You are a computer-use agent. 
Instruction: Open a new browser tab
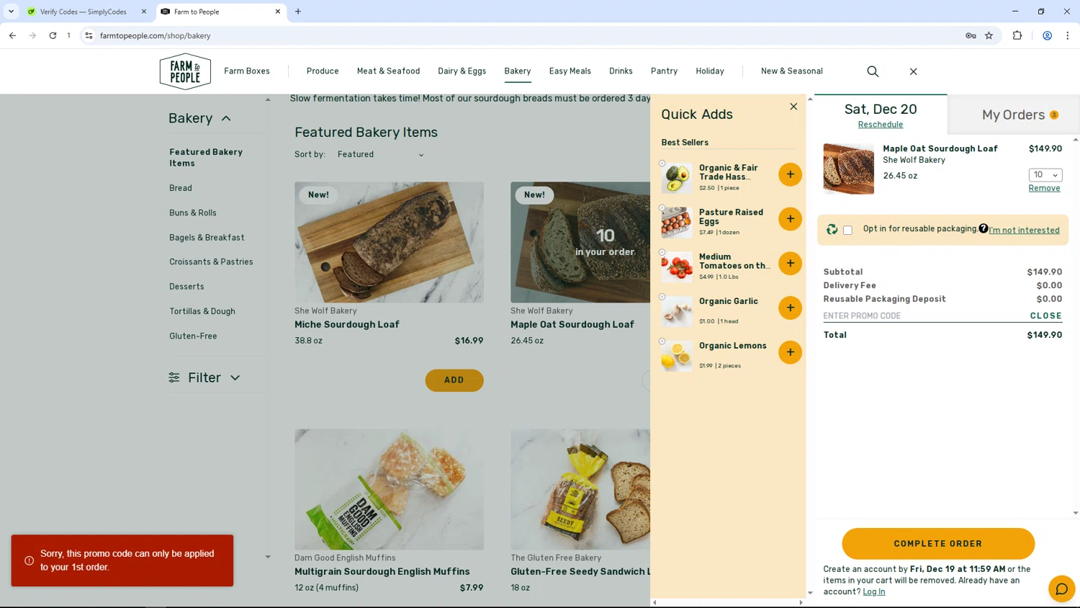click(298, 12)
